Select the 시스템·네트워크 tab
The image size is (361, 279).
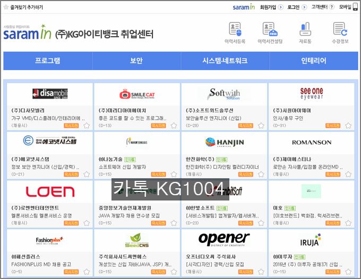(225, 60)
